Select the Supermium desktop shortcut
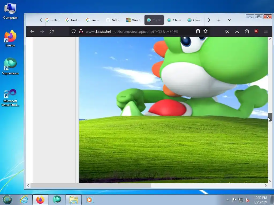Viewport: 274px width, 205px height. click(x=10, y=66)
